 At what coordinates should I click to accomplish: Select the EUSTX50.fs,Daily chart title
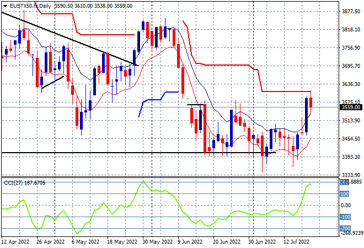[x=30, y=6]
